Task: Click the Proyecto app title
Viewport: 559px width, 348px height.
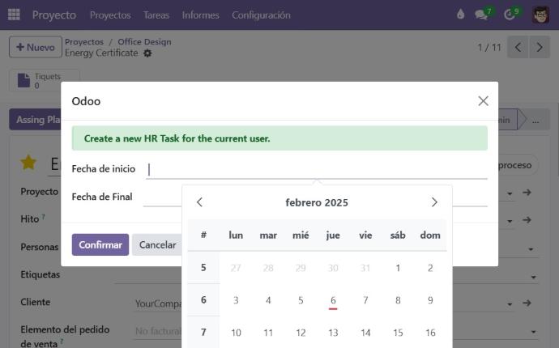Action: 53,15
